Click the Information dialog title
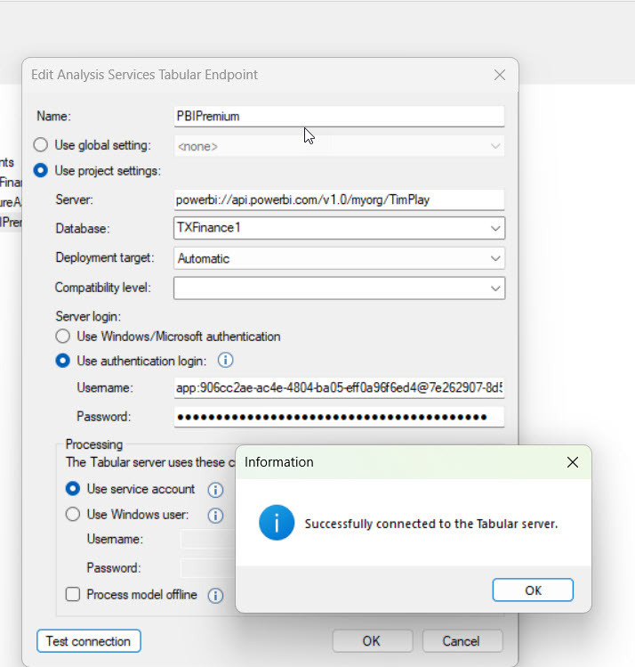This screenshot has width=635, height=667. pos(278,462)
